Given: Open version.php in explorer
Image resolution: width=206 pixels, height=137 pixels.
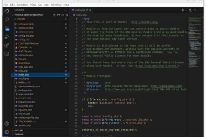Looking at the screenshot, I should pos(40,125).
